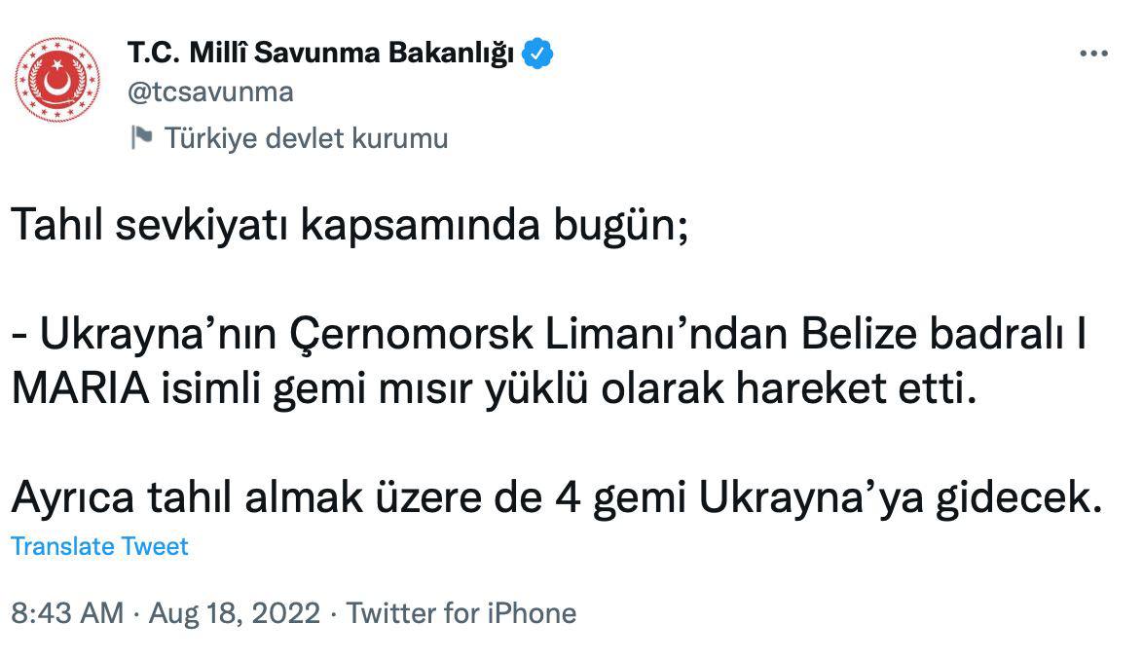Screen dimensions: 1143x660
Task: Click the blue verified badge
Action: tap(537, 54)
